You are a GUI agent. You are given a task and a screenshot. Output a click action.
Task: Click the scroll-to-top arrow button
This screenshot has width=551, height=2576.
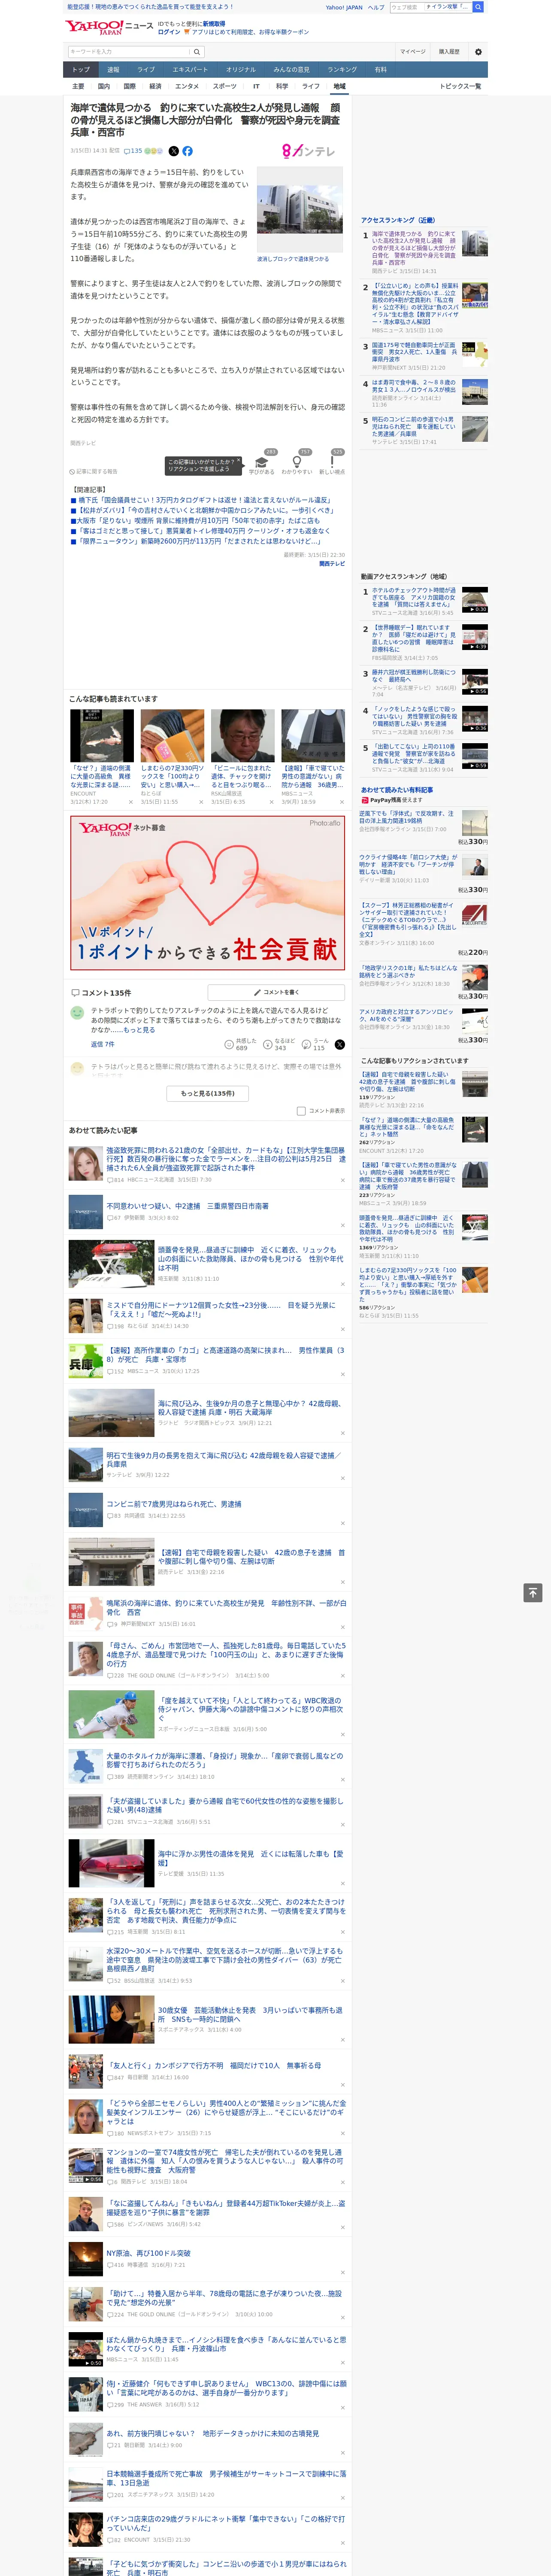[x=533, y=1593]
